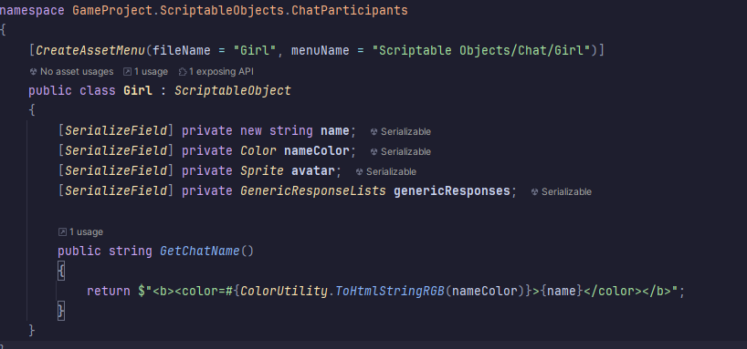The image size is (747, 349).
Task: Click the Serializable icon next to nameColor field
Action: pos(374,151)
